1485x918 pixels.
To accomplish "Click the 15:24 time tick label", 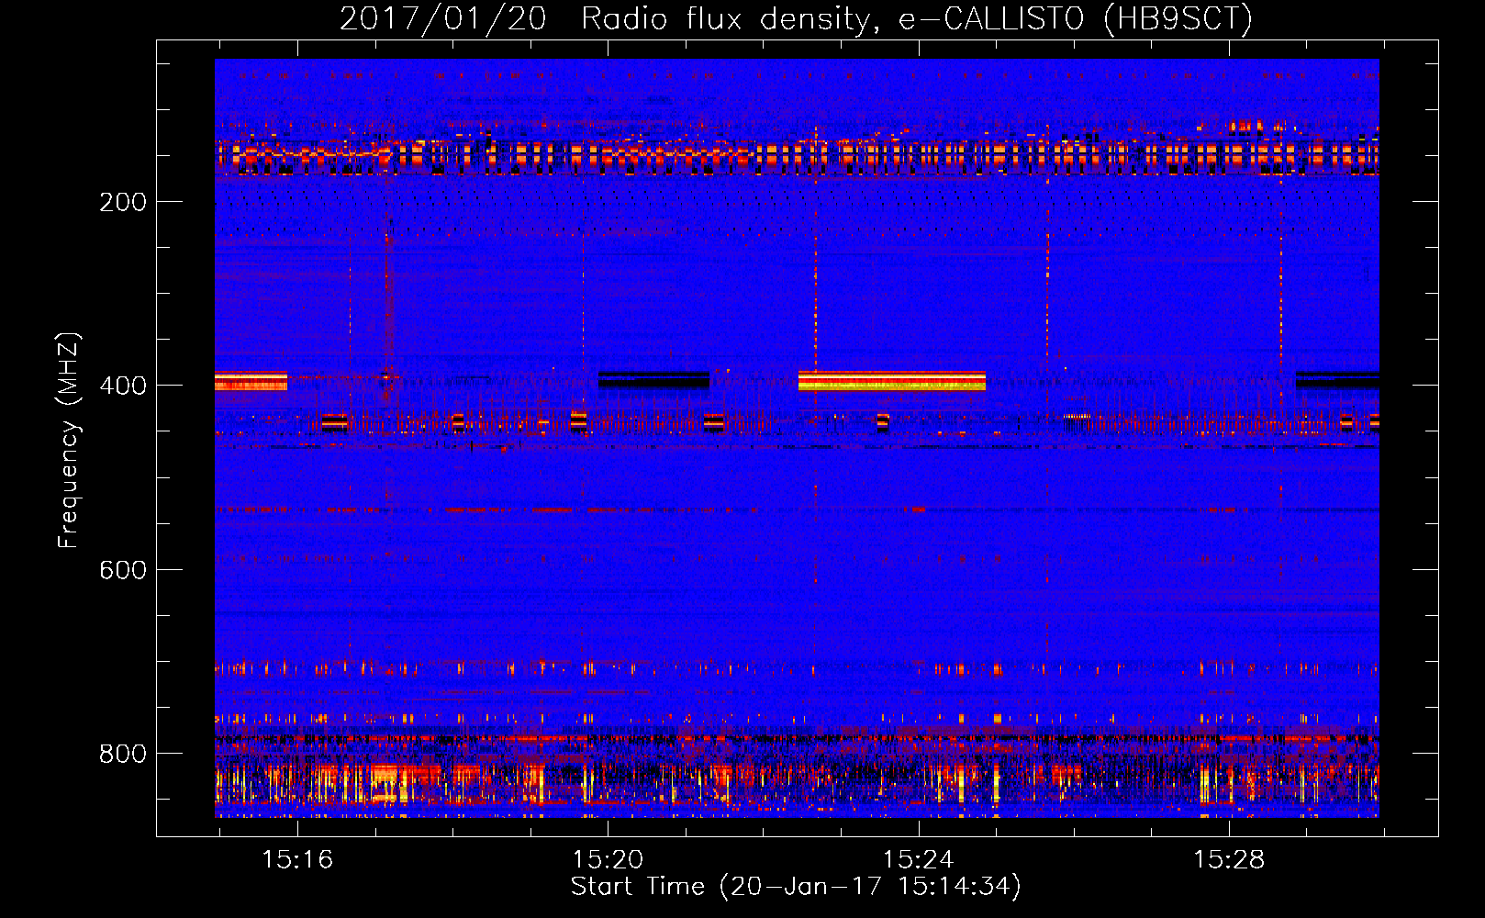I will [x=918, y=860].
